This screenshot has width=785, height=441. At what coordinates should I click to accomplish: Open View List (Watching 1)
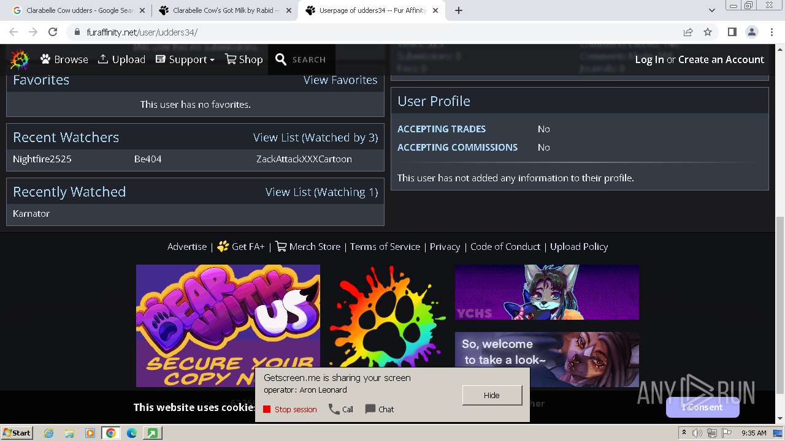[x=321, y=192]
